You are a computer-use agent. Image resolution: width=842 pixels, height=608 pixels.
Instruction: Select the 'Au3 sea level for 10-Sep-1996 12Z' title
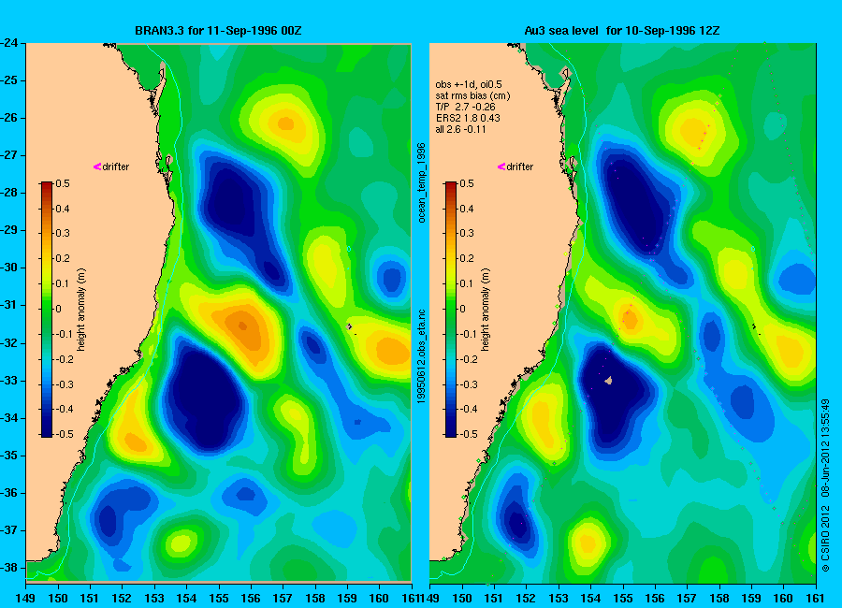(x=622, y=31)
